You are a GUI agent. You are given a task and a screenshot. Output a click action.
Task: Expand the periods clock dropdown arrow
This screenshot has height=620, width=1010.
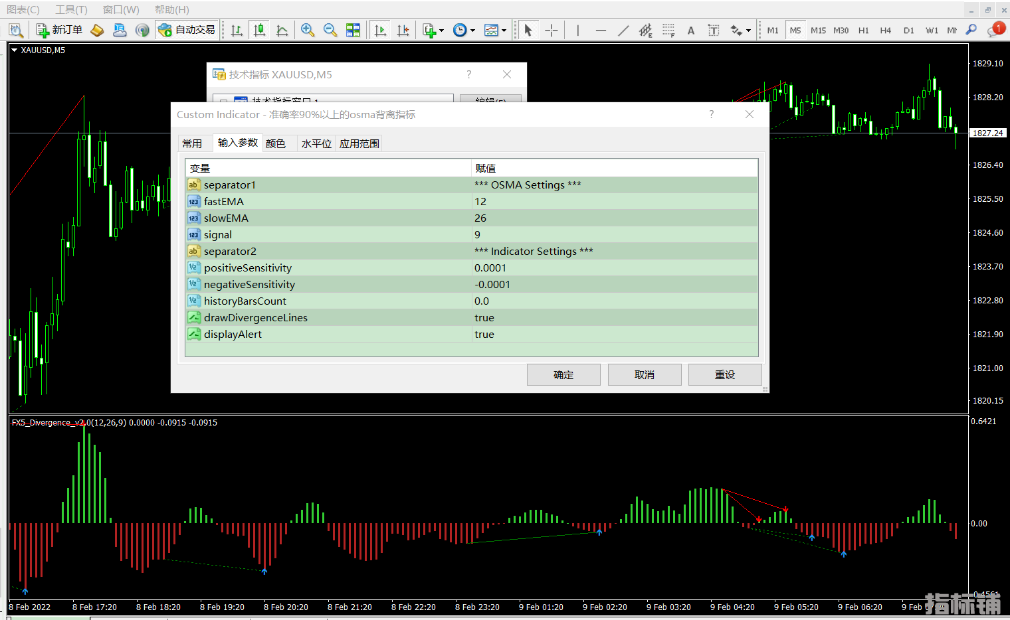[472, 31]
